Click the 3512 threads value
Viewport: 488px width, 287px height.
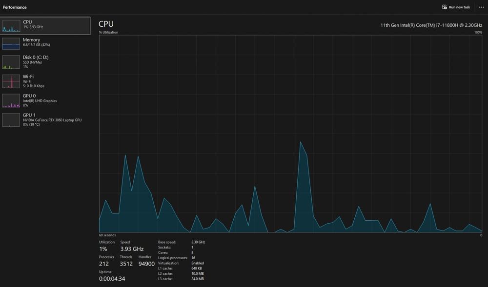click(126, 264)
